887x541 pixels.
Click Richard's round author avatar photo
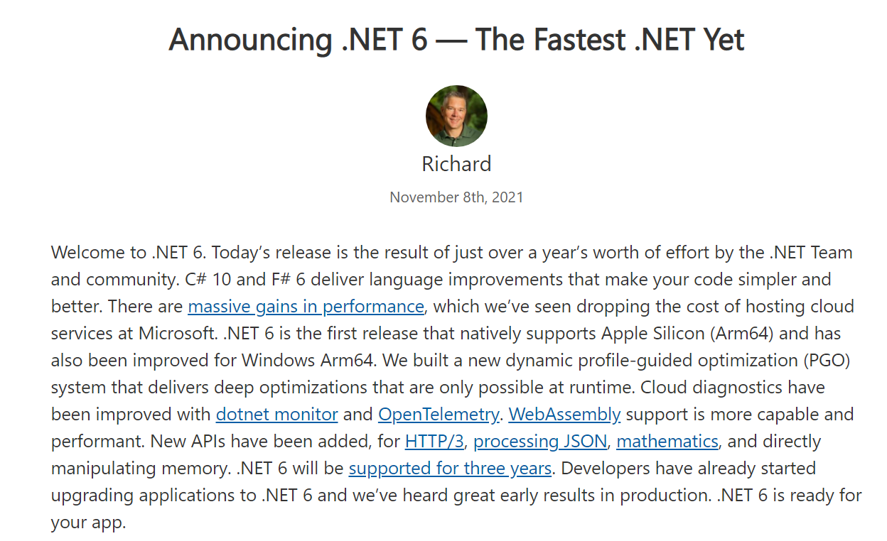coord(456,116)
